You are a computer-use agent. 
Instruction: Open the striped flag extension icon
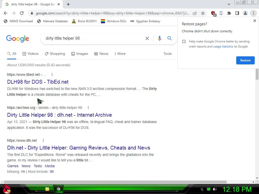[x=221, y=13]
